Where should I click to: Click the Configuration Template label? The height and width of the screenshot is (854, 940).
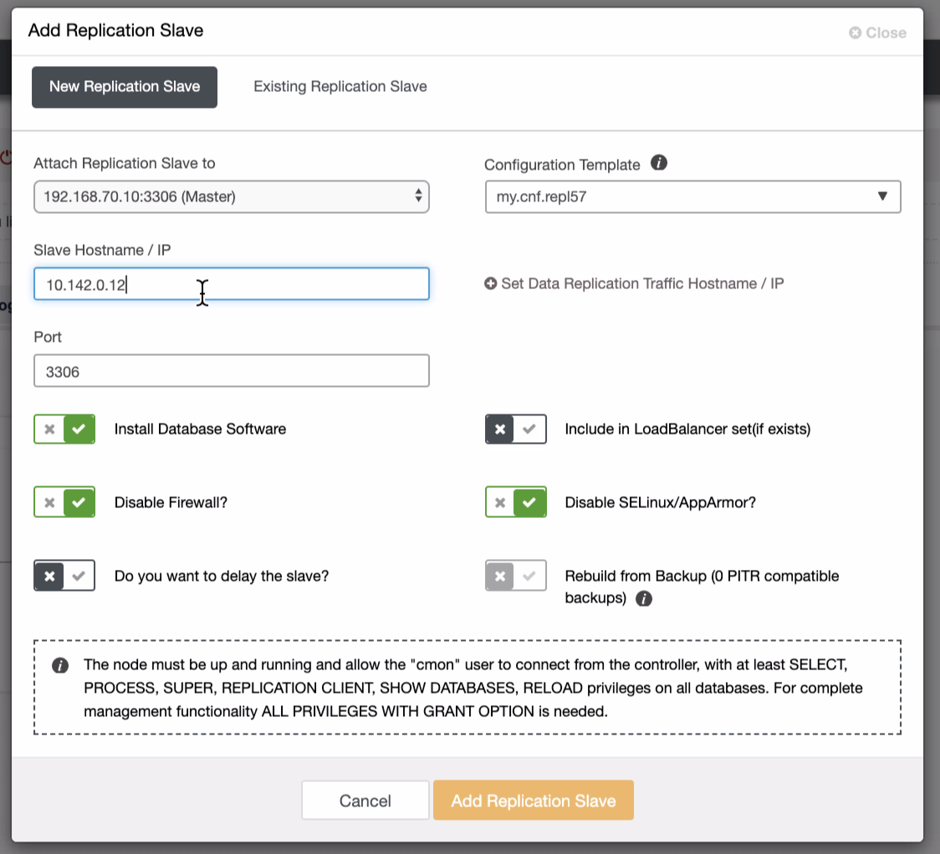[562, 165]
